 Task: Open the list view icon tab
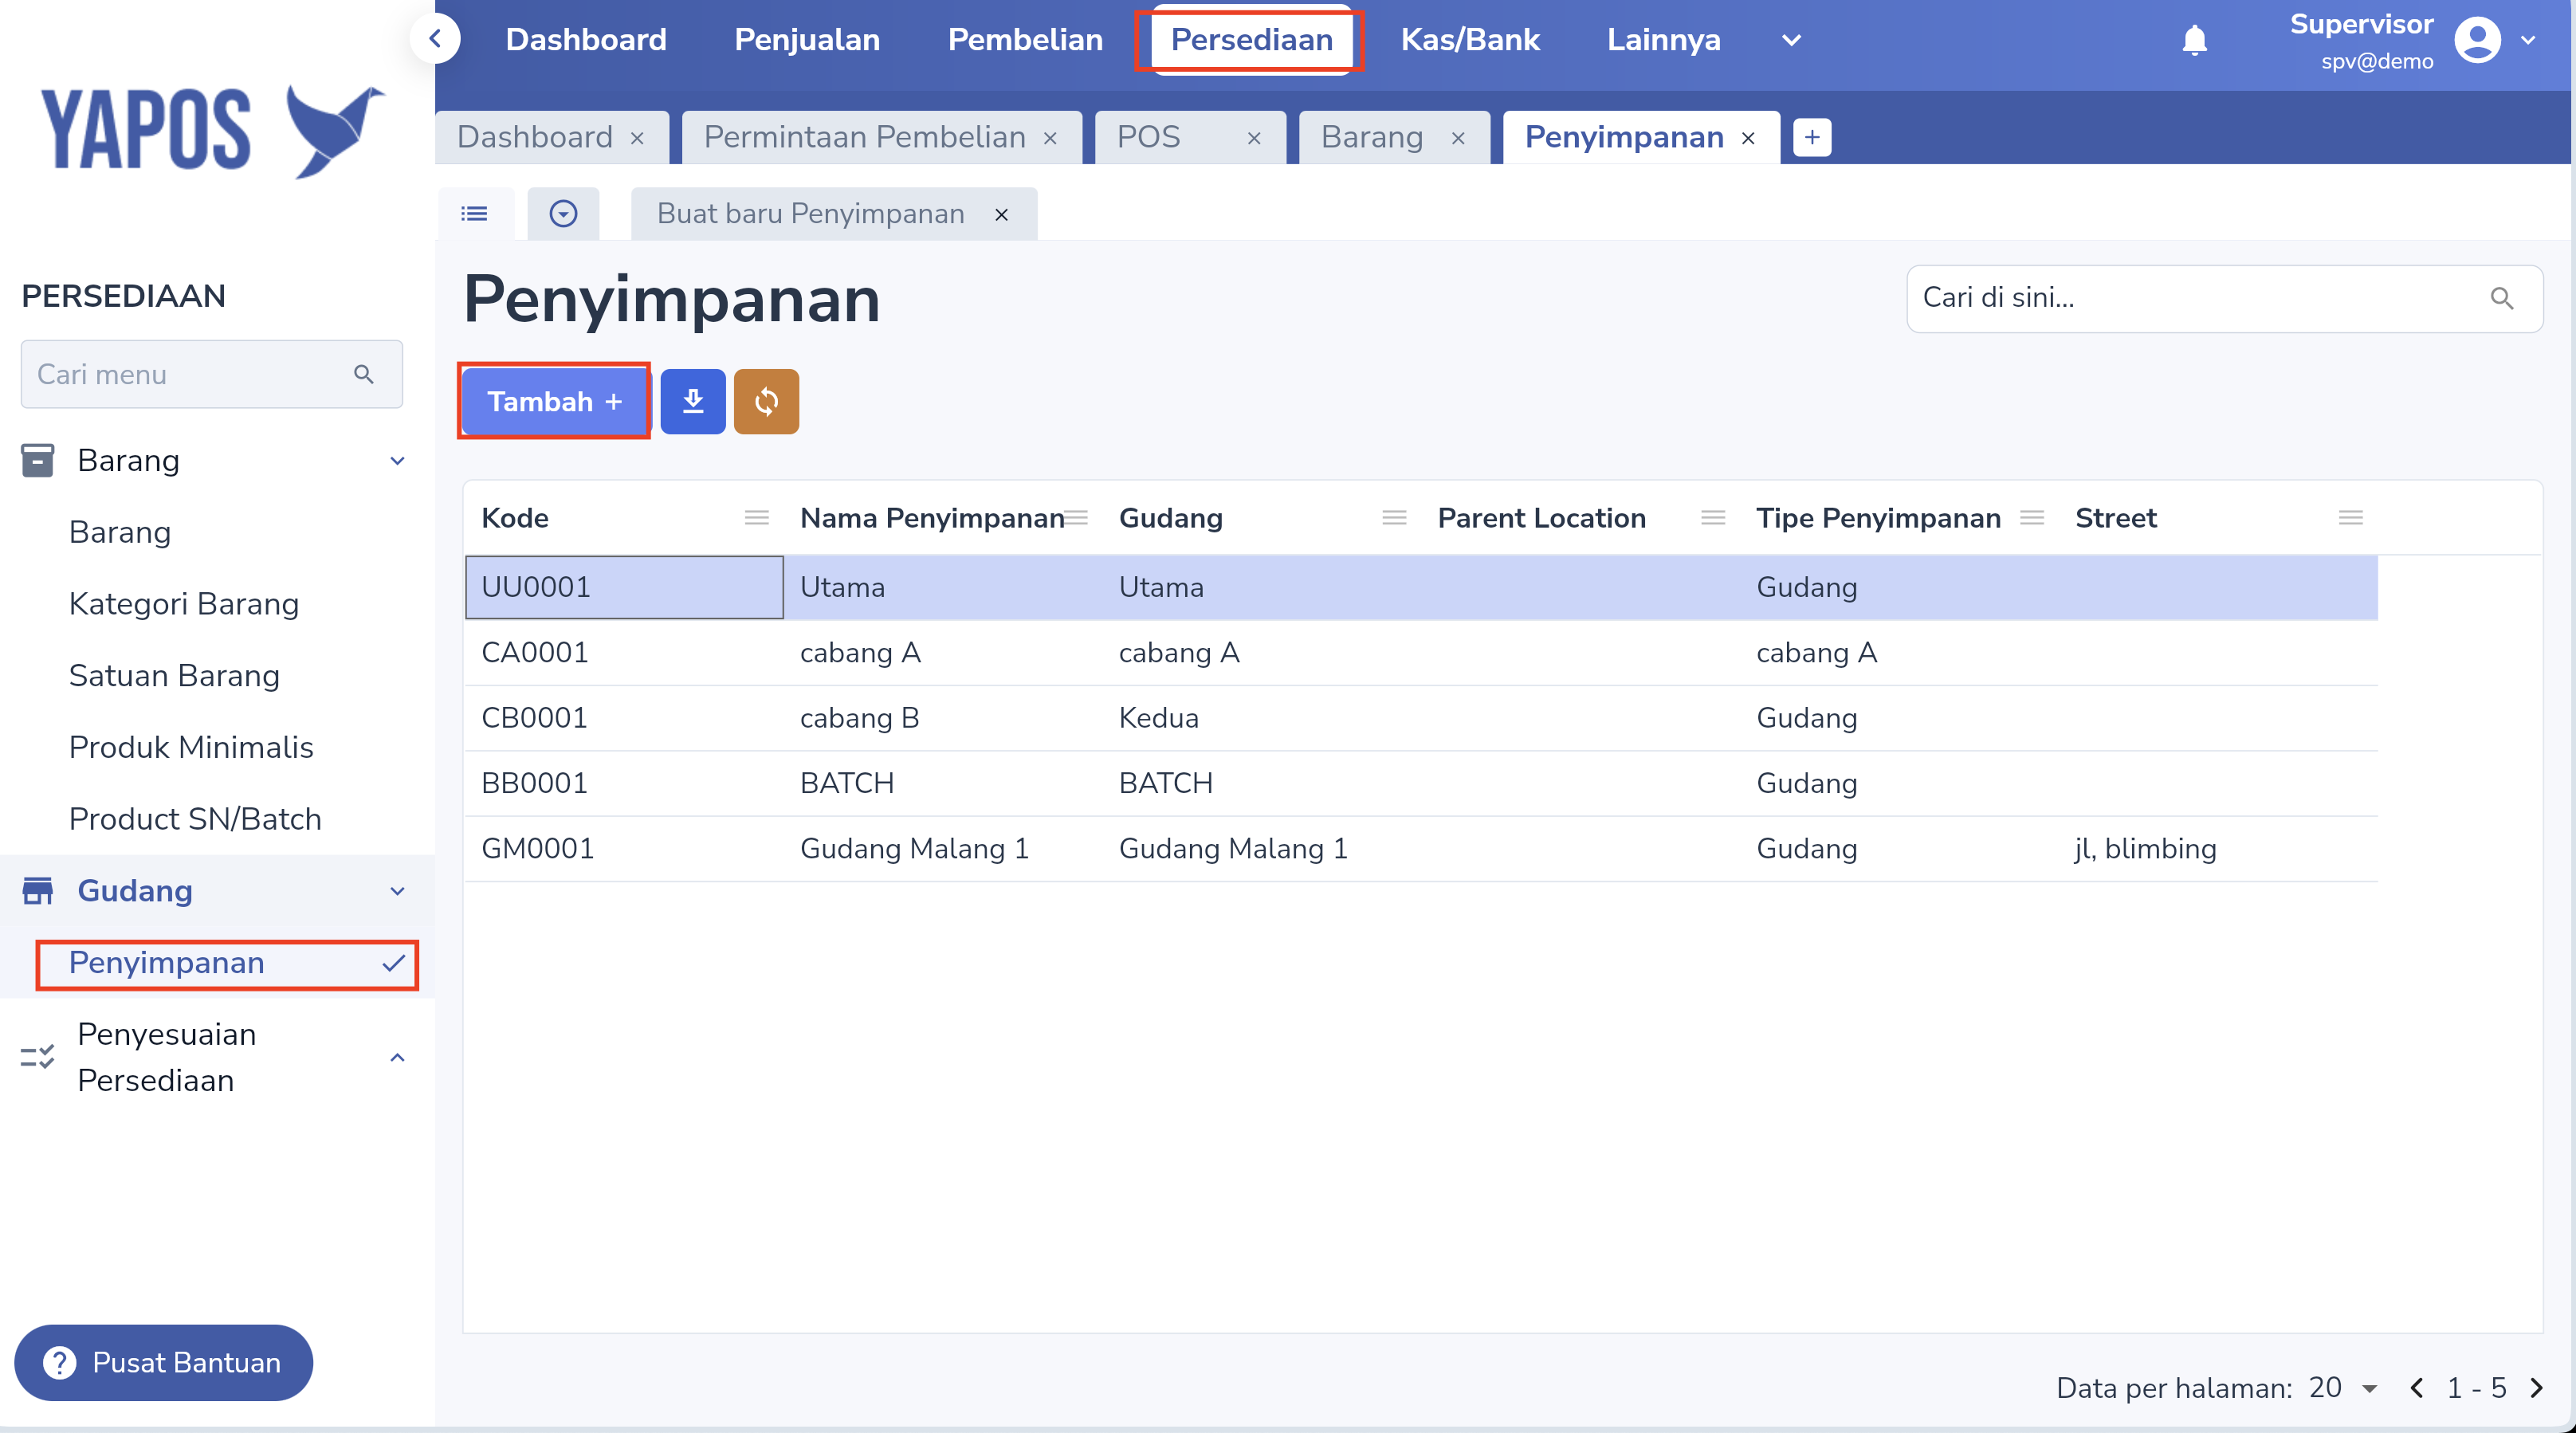pos(474,213)
